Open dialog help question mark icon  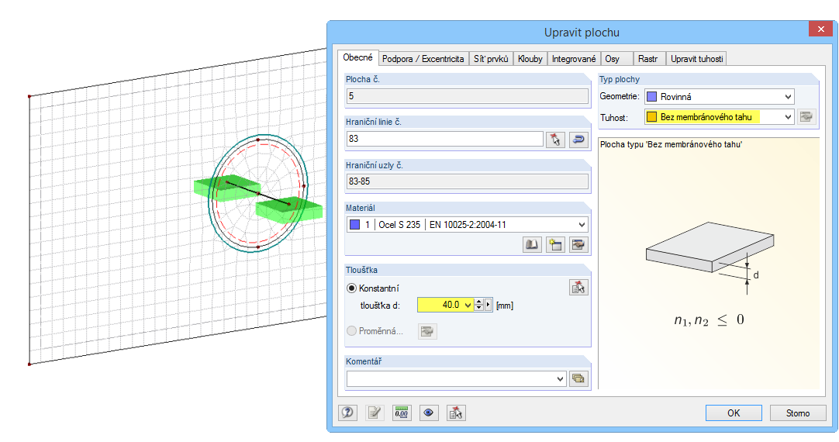tap(348, 413)
